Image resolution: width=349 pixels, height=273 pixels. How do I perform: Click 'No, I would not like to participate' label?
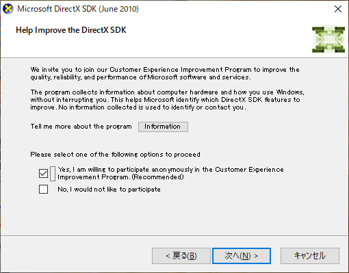tap(109, 190)
